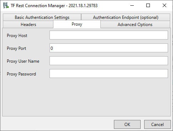Close the TF Rest Connection Manager window
This screenshot has width=173, height=131.
(x=164, y=5)
